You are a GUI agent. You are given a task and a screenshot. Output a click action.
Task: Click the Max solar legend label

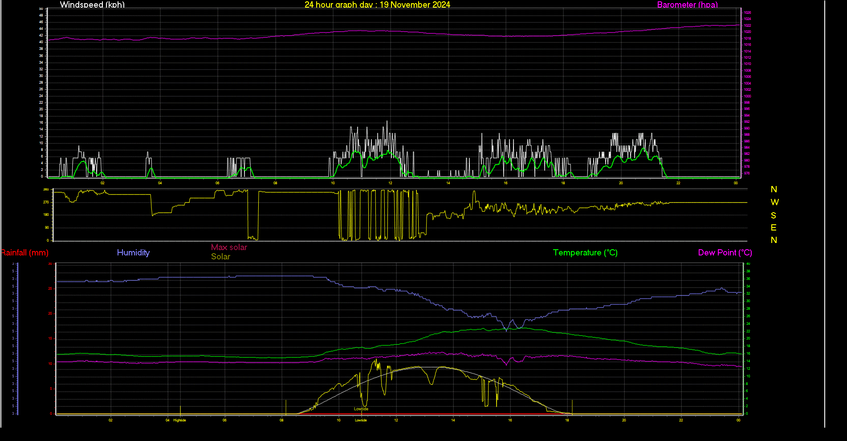(229, 247)
